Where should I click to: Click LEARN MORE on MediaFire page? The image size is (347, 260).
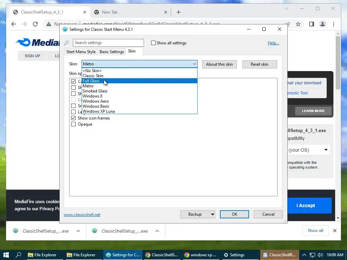(x=313, y=111)
